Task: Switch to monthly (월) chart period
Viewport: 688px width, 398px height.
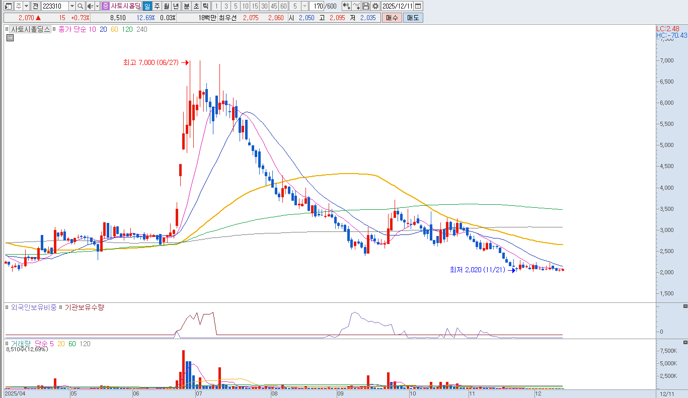Action: tap(166, 6)
